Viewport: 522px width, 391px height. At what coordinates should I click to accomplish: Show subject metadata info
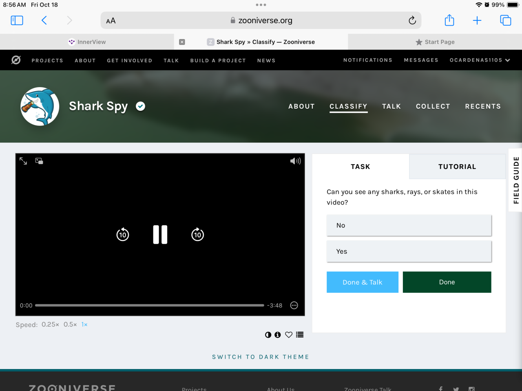tap(278, 335)
